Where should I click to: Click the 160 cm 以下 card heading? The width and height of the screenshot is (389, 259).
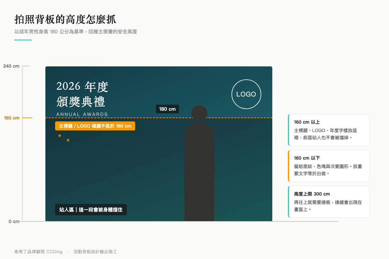point(307,158)
